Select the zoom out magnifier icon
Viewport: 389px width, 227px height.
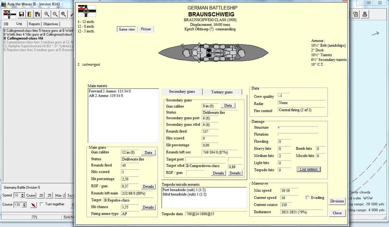click(54, 14)
